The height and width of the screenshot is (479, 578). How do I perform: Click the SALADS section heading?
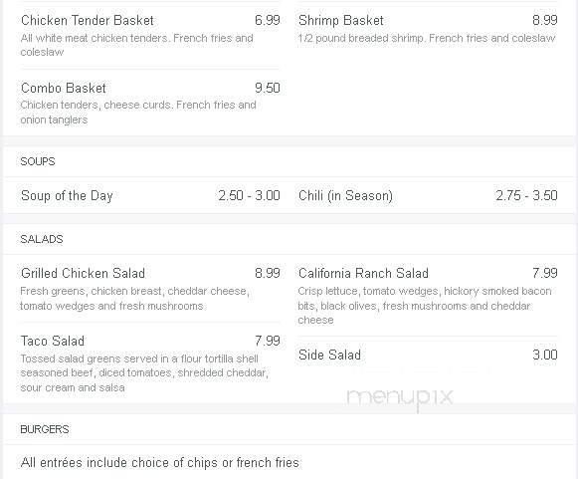pyautogui.click(x=42, y=239)
